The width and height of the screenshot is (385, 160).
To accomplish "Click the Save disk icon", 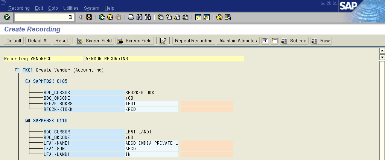I will click(x=89, y=17).
